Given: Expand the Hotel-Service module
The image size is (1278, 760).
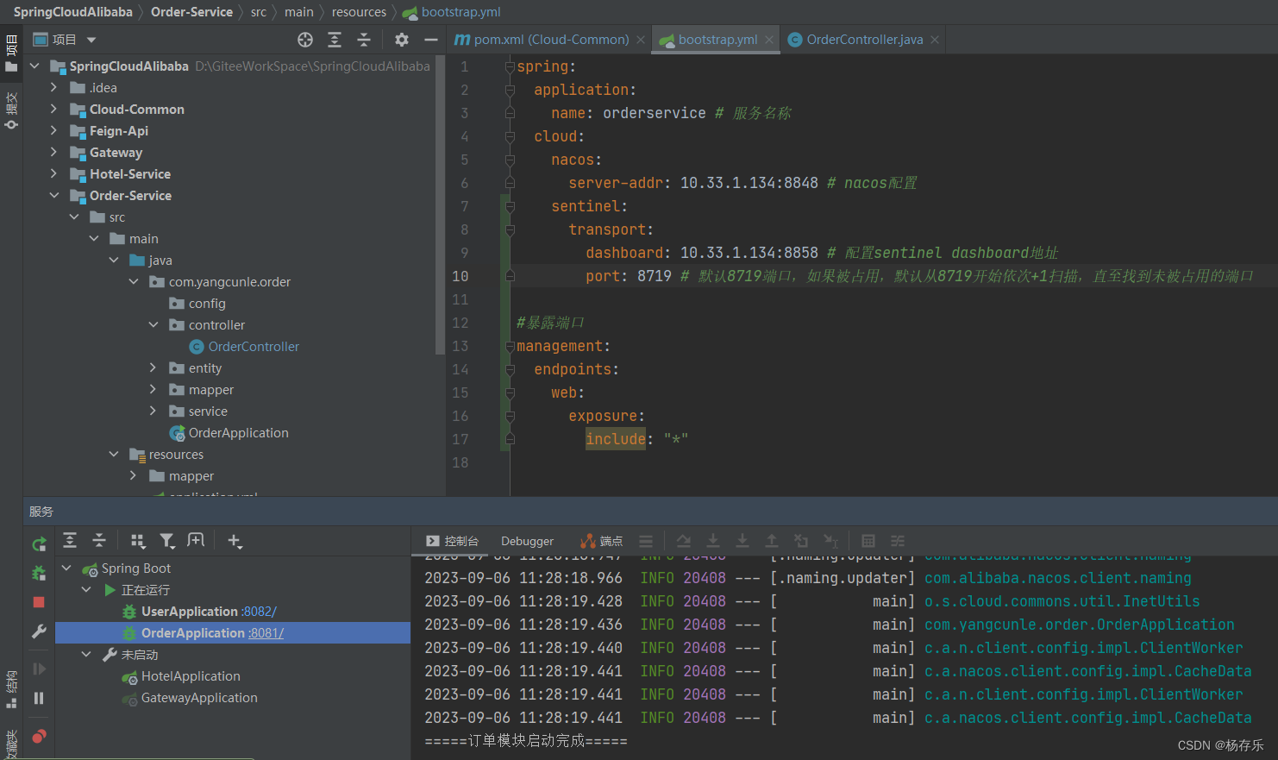Looking at the screenshot, I should point(53,173).
